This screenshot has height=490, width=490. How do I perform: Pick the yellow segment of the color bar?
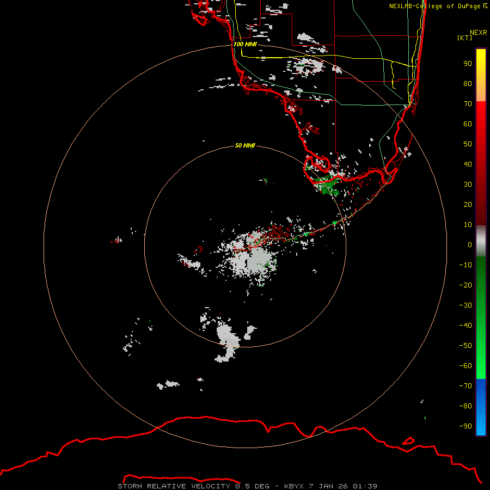(x=481, y=75)
